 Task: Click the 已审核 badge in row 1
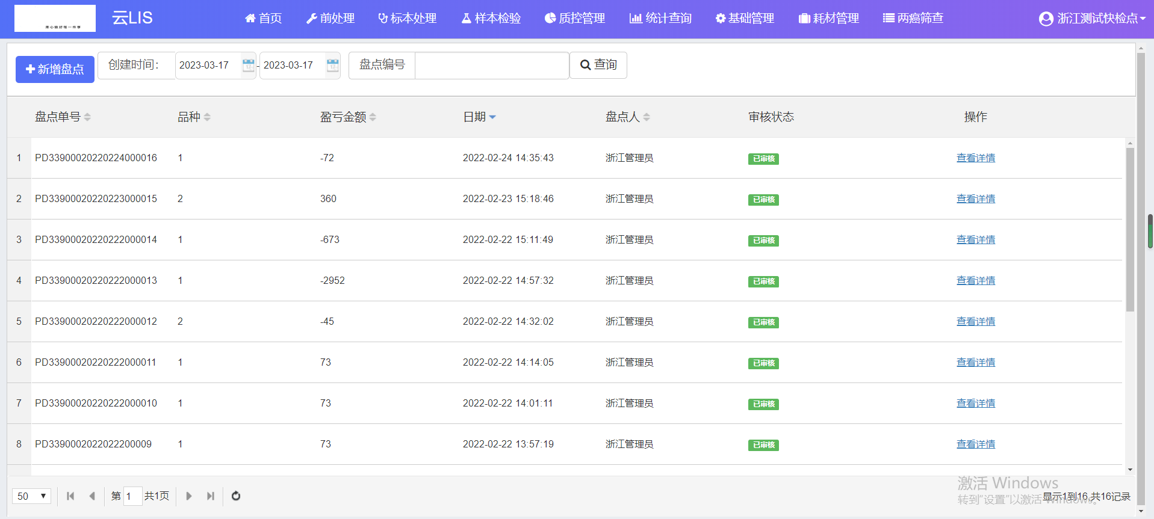[x=763, y=159]
